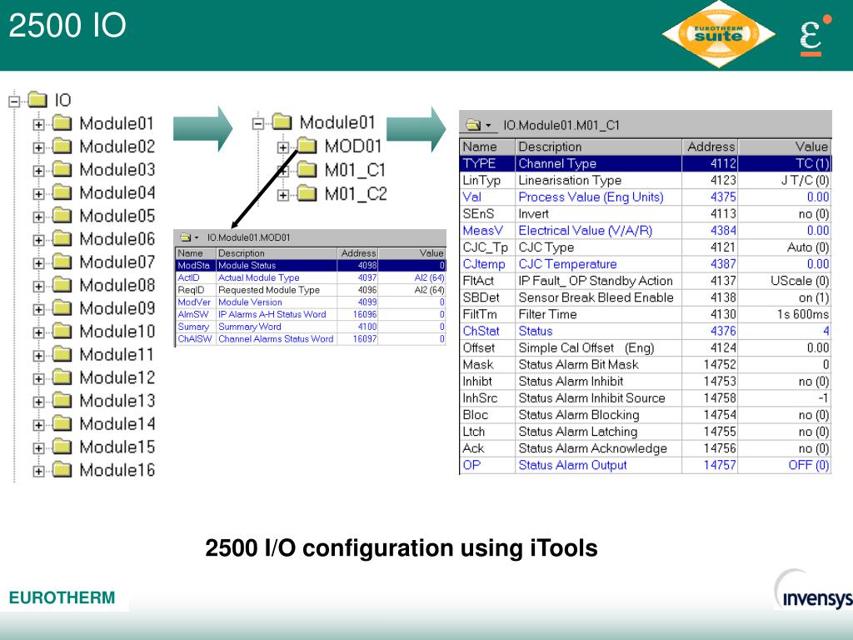
Task: Select Ack Status Alarm Acknowledge row
Action: [646, 448]
